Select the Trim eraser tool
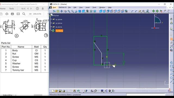Screen dimensions: 174x98 click(x=139, y=11)
